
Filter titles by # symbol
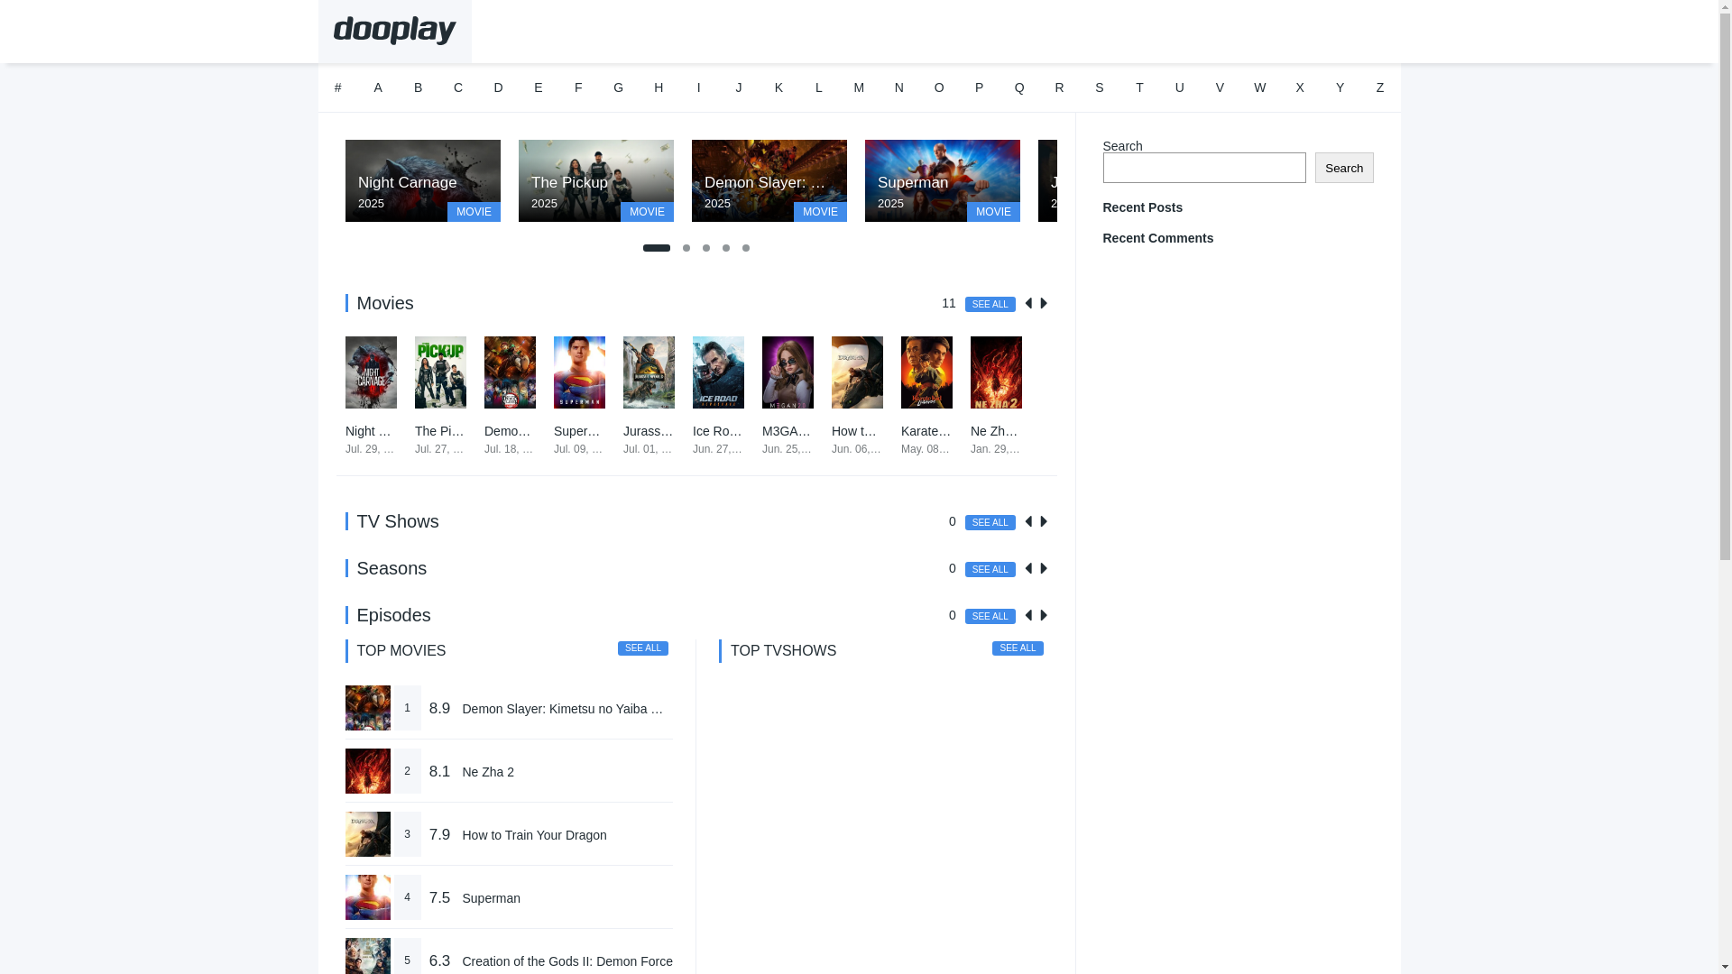tap(338, 88)
